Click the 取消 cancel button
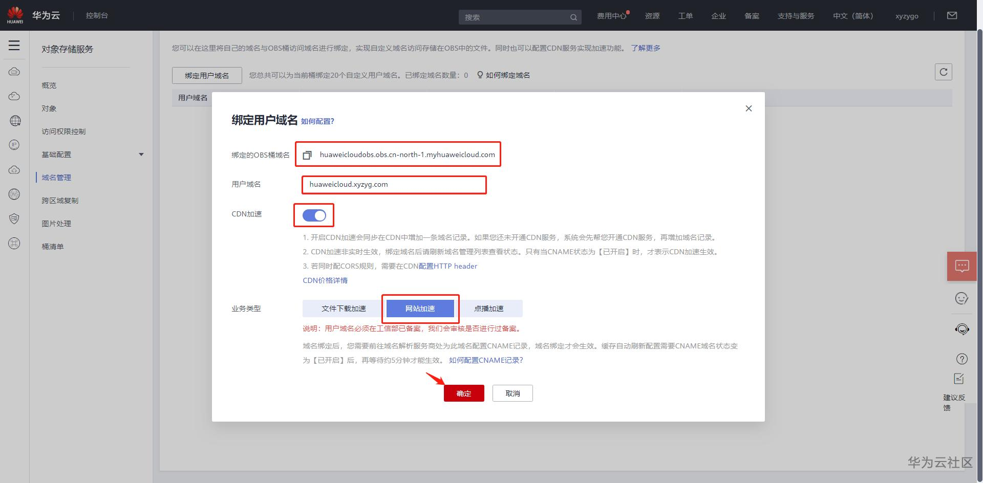The image size is (983, 483). [512, 393]
